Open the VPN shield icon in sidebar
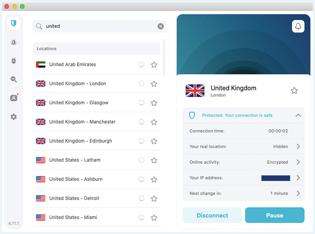This screenshot has height=234, width=315. (x=14, y=23)
